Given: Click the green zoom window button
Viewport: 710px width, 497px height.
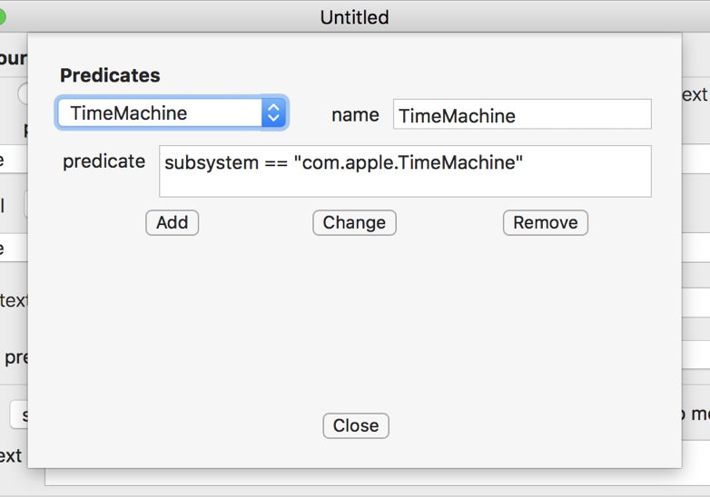Looking at the screenshot, I should [4, 16].
